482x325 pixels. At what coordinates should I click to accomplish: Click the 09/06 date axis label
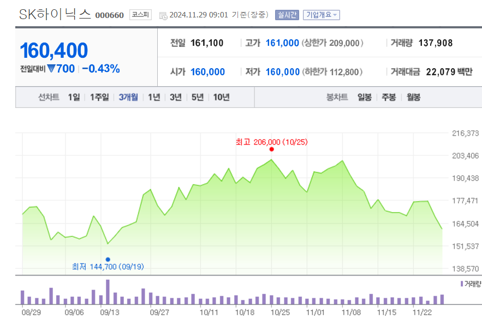coord(74,312)
